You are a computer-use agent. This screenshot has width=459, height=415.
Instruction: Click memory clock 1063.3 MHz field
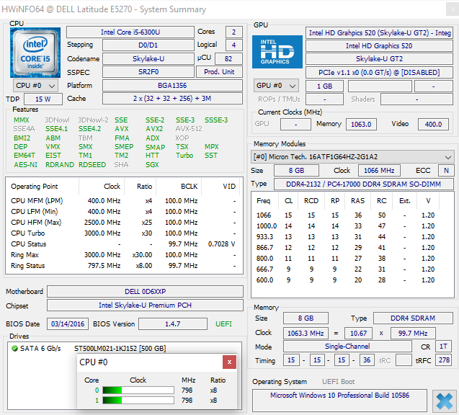306,334
